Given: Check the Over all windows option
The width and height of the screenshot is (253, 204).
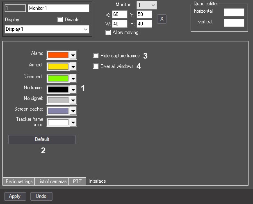Looking at the screenshot, I should click(96, 66).
